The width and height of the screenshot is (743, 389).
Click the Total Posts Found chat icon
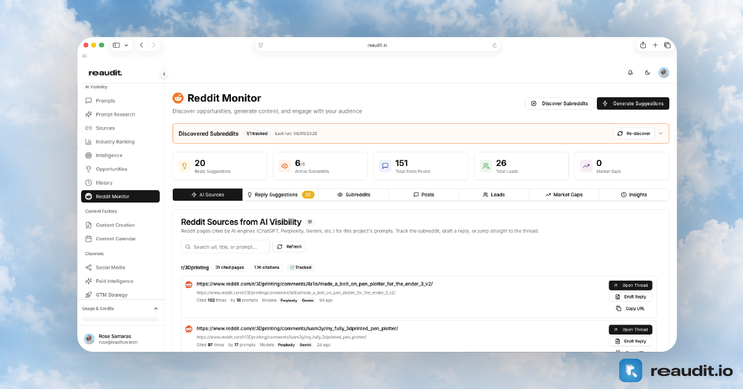click(x=385, y=166)
